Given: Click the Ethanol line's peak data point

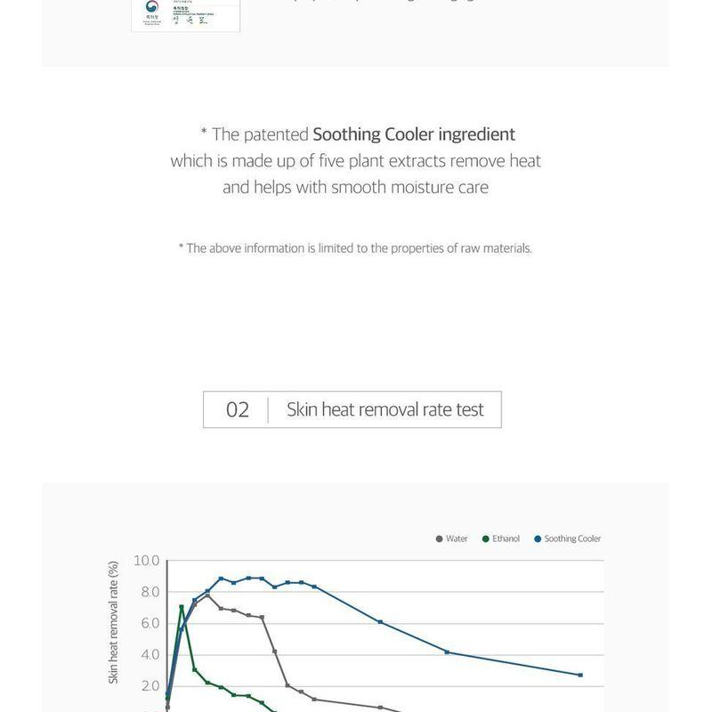Looking at the screenshot, I should click(x=182, y=607).
